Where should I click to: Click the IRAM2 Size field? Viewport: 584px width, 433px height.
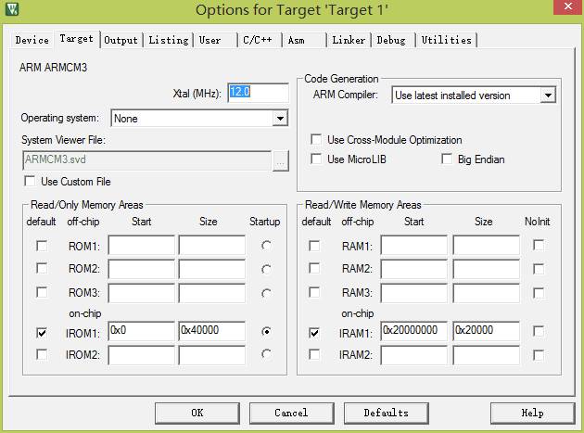[486, 355]
